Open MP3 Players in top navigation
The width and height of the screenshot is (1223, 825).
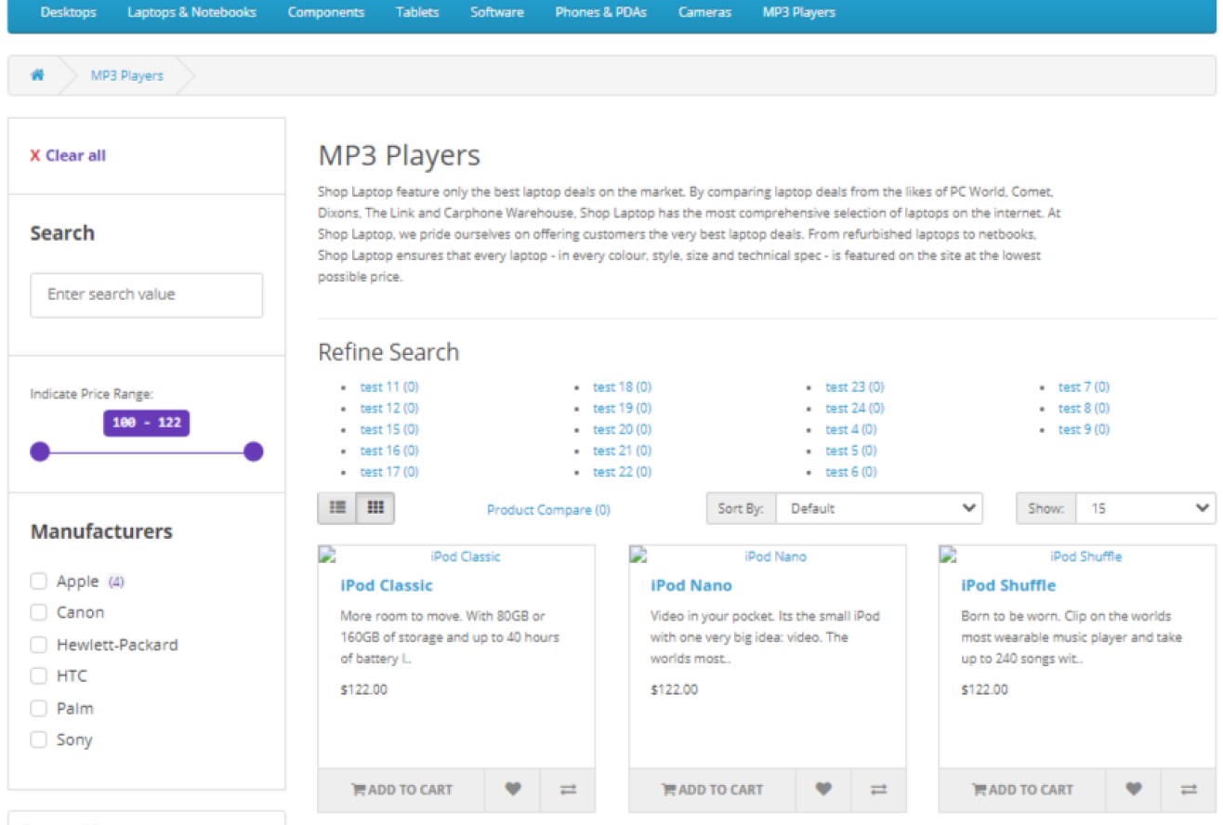[x=798, y=13]
